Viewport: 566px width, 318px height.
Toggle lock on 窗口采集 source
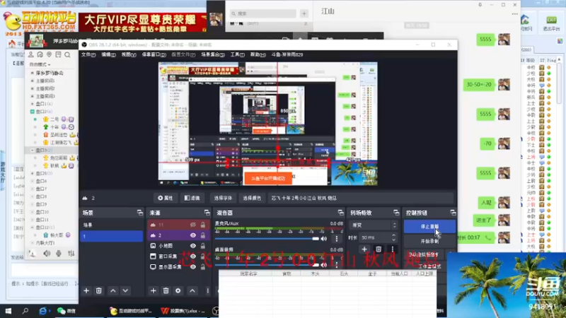(203, 257)
